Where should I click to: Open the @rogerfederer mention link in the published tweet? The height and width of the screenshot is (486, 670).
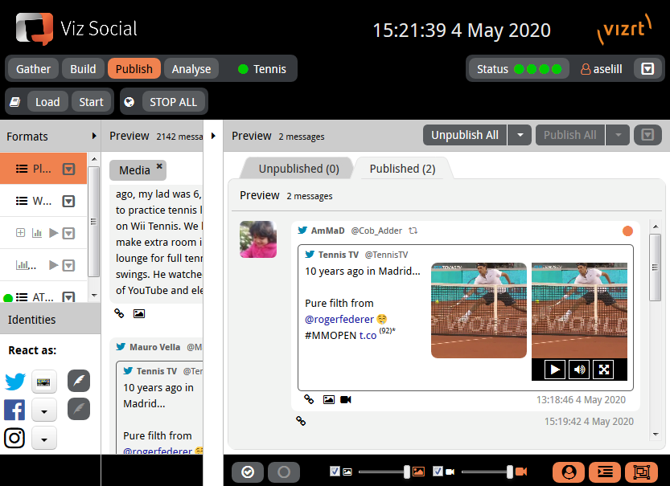pos(339,319)
